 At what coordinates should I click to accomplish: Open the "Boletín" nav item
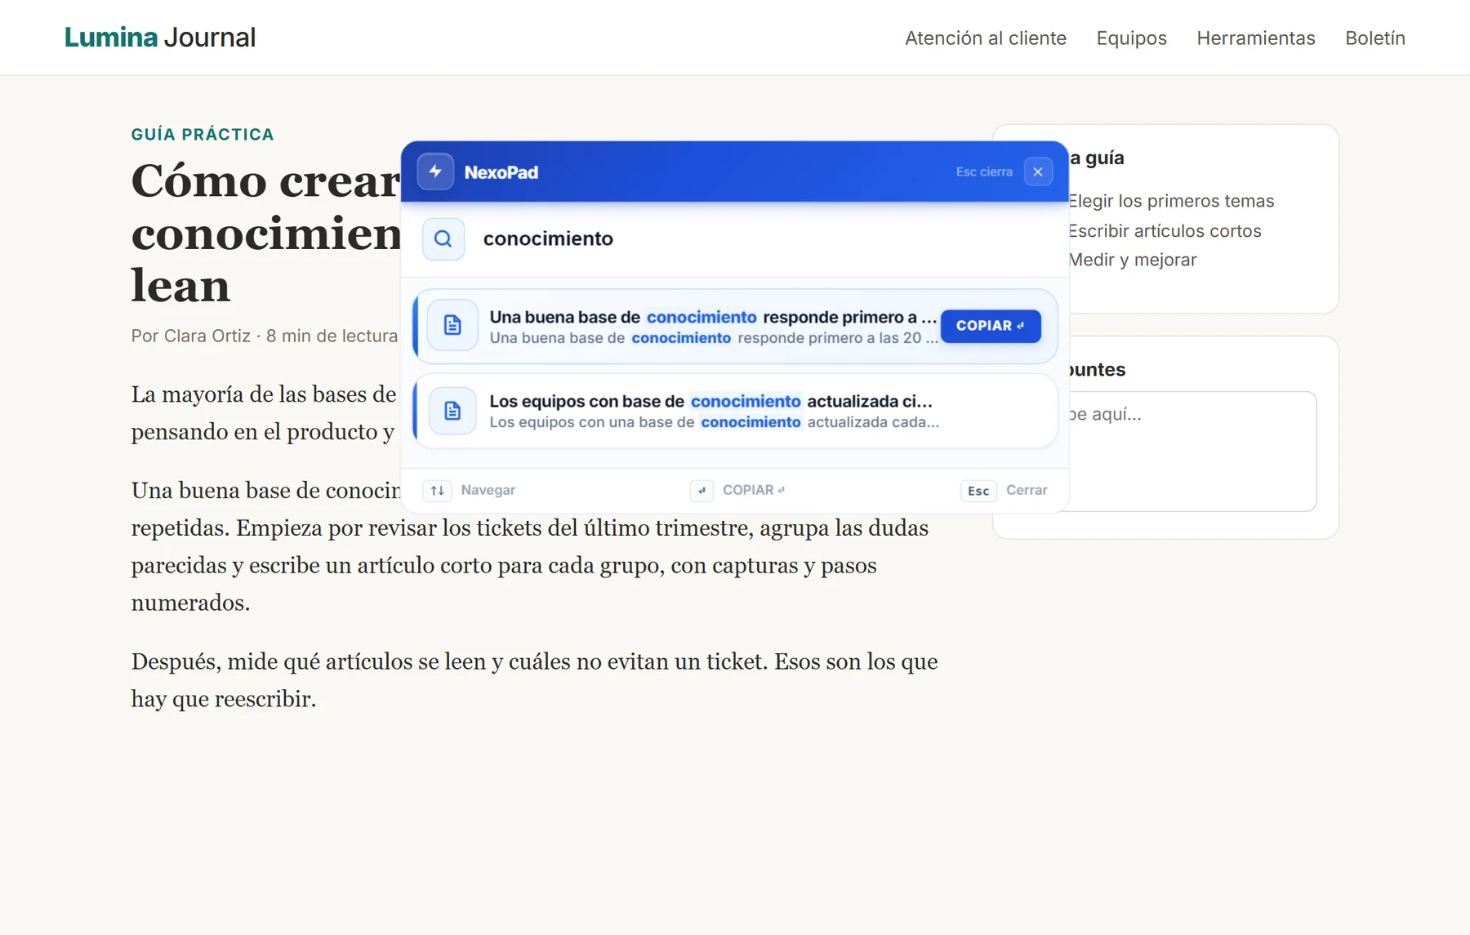pos(1375,38)
